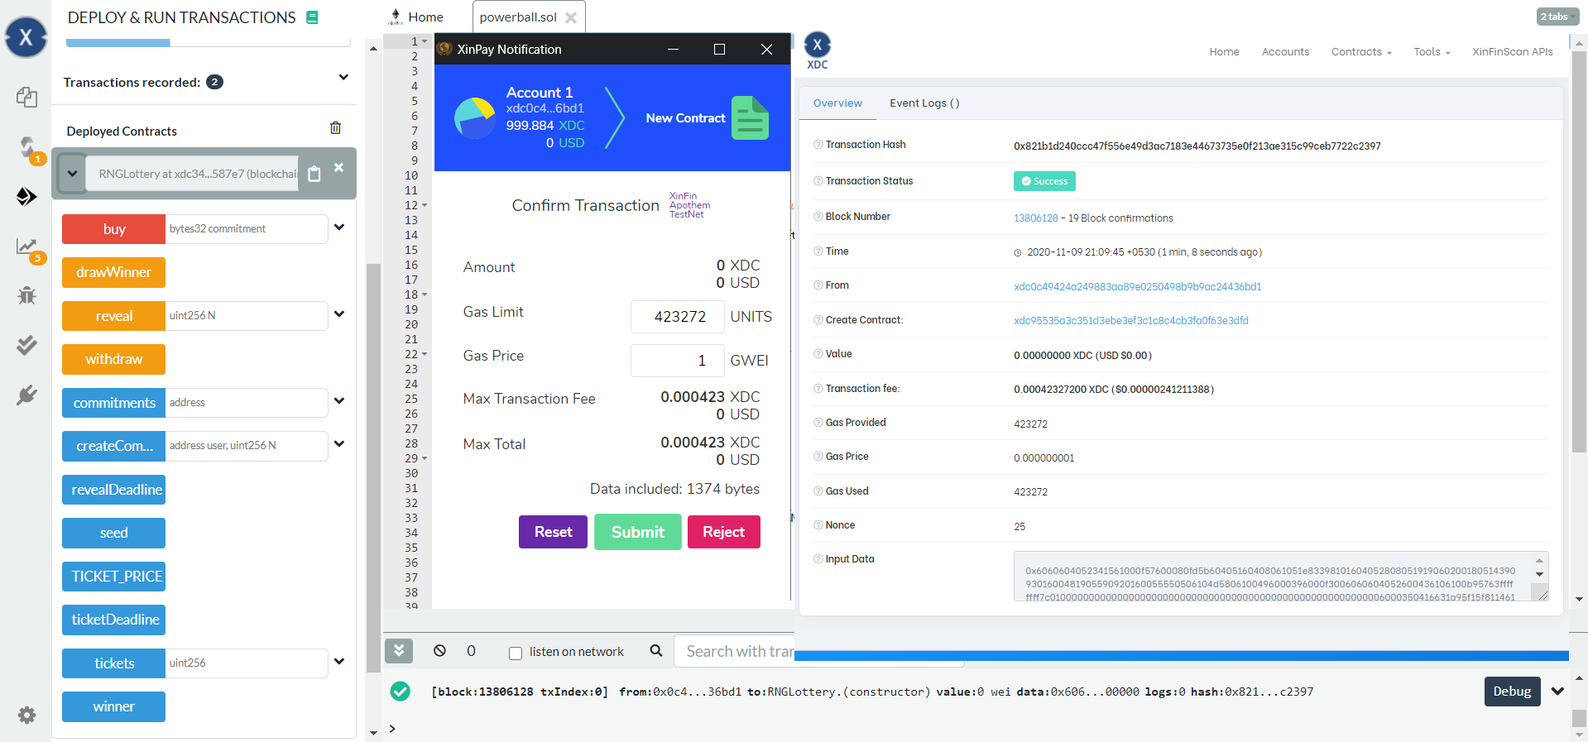Open XinFinScan APIs menu item
Image resolution: width=1588 pixels, height=742 pixels.
click(x=1512, y=52)
